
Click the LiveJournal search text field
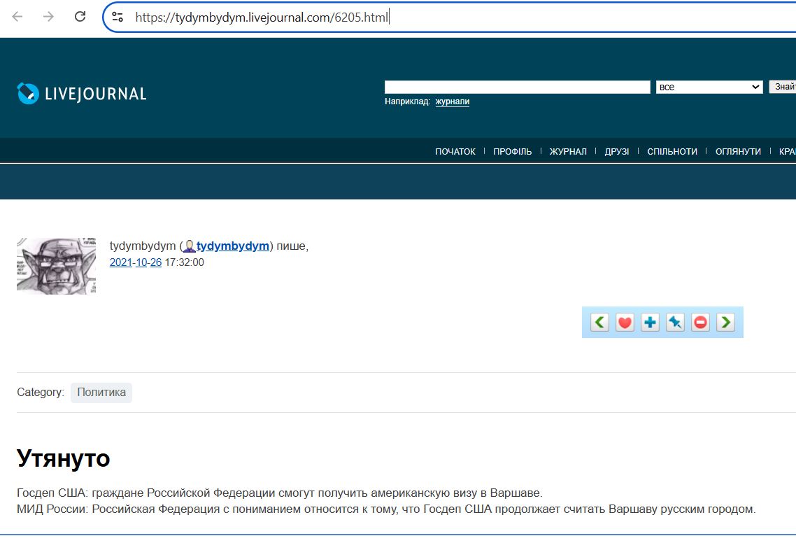517,87
